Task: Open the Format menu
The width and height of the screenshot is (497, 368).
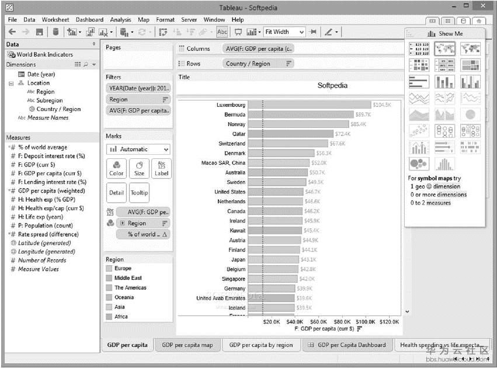Action: point(165,20)
